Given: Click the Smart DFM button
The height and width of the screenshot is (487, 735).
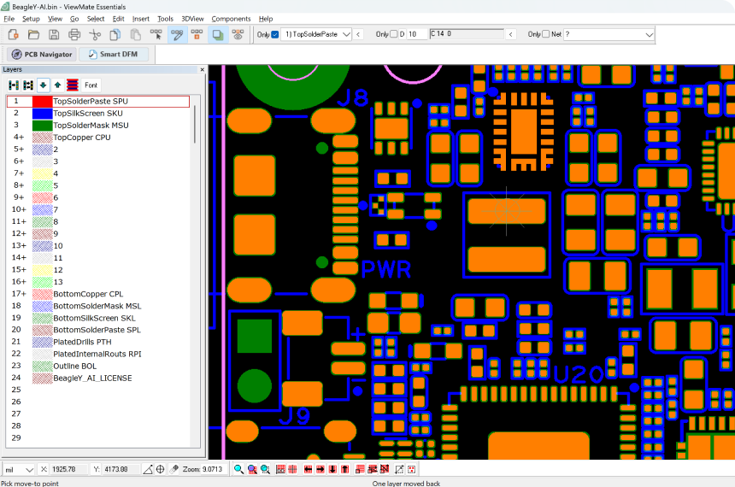Looking at the screenshot, I should coord(114,55).
